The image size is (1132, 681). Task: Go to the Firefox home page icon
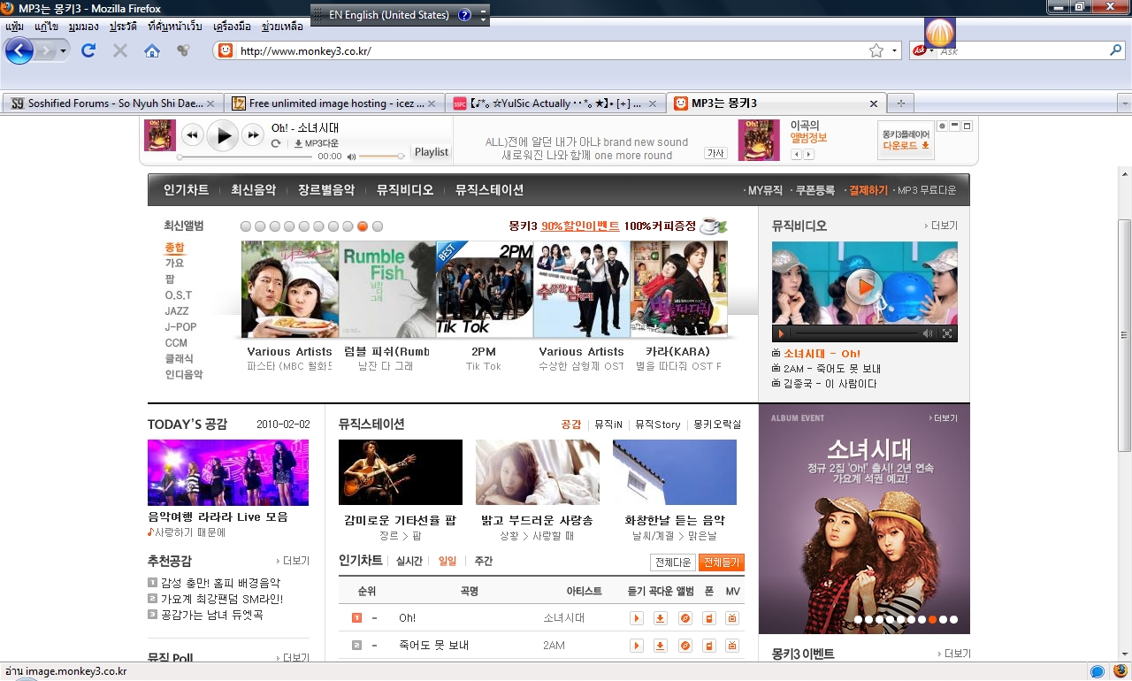coord(152,51)
